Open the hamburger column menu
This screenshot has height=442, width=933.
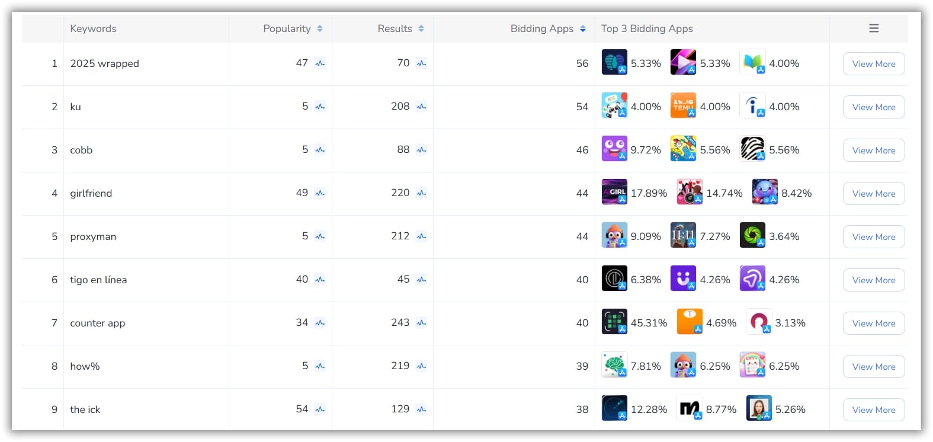coord(874,28)
